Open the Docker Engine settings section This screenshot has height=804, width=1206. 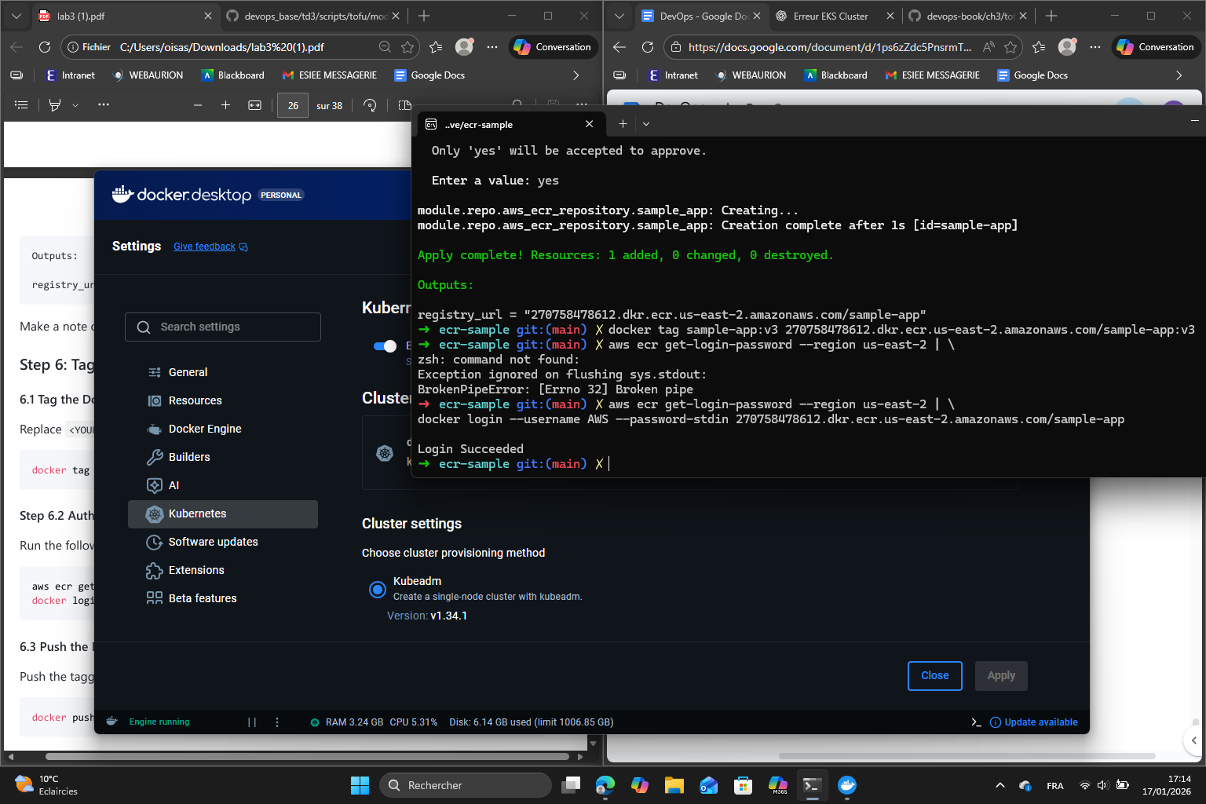tap(204, 428)
